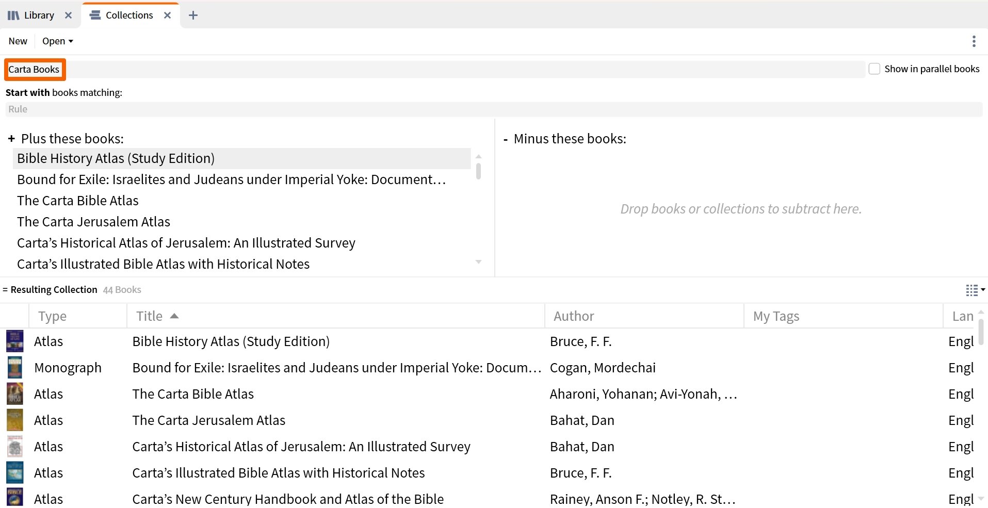Click Title ascending sort arrow

pyautogui.click(x=174, y=316)
